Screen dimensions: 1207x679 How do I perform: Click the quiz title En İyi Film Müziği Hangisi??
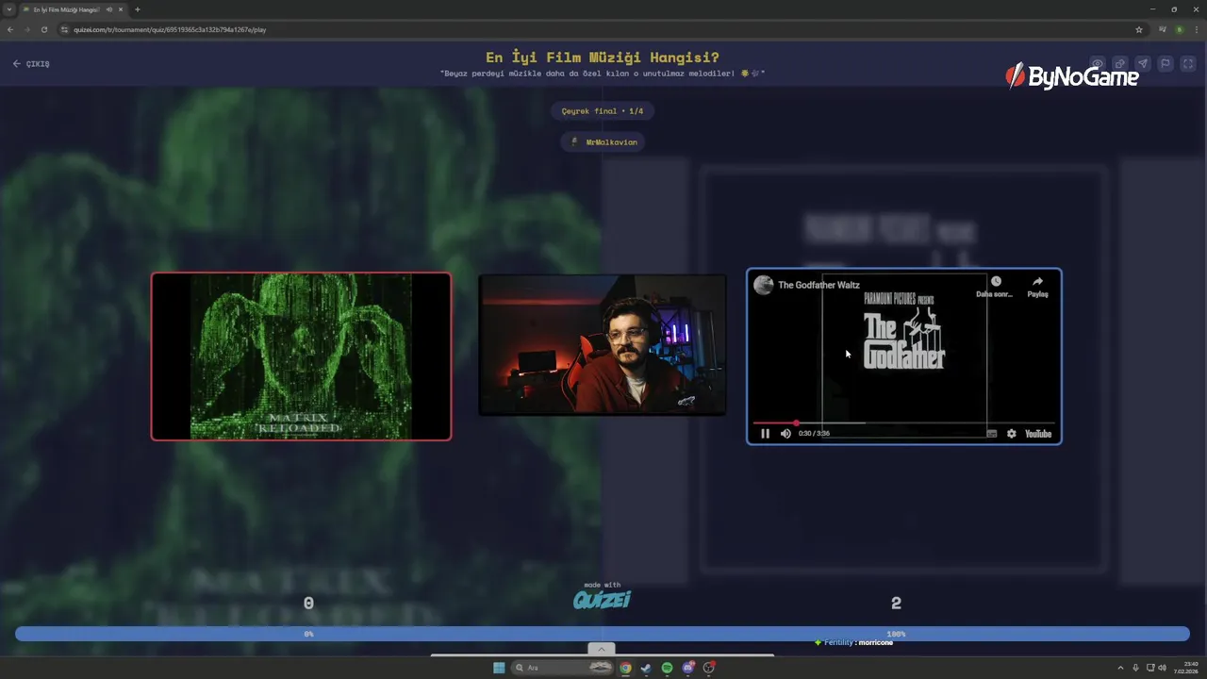(x=603, y=58)
